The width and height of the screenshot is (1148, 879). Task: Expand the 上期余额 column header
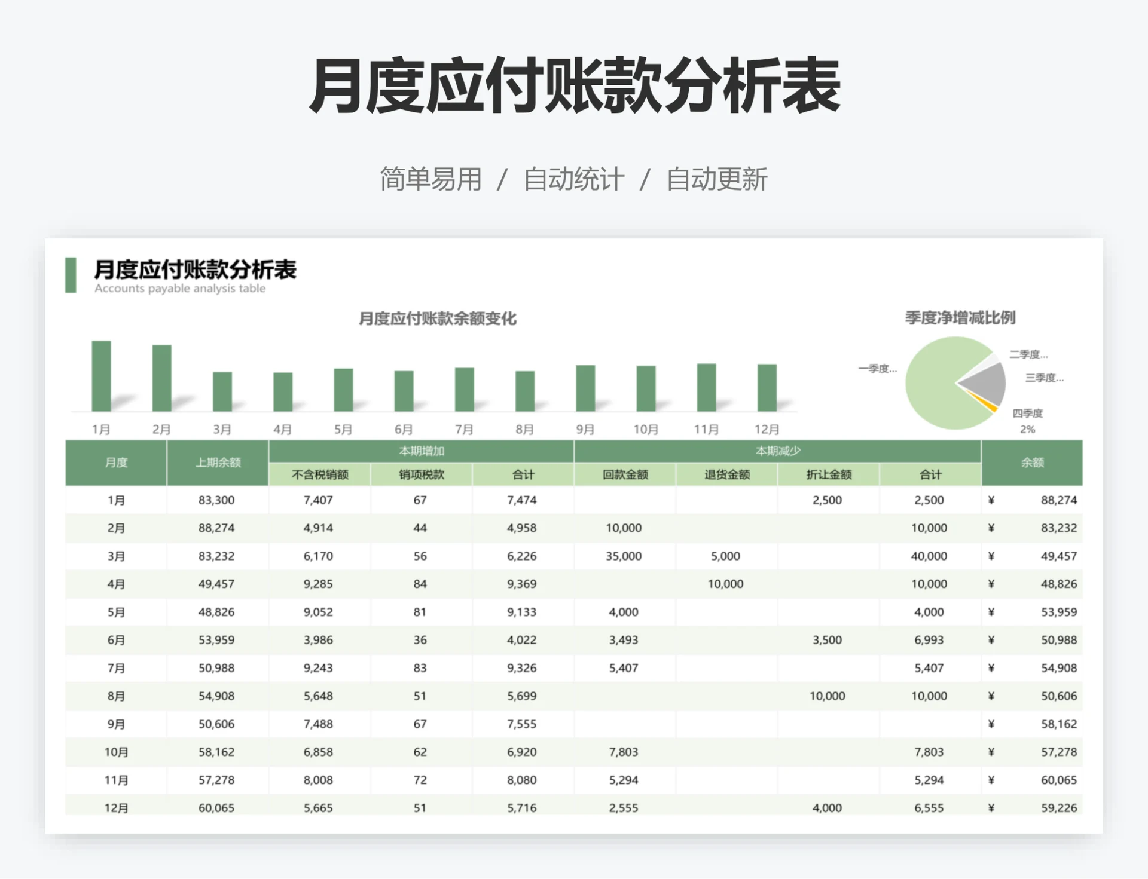tap(218, 463)
